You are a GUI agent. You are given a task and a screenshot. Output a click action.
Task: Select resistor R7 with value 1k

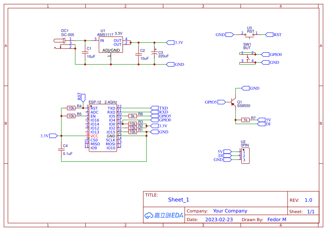point(245,120)
